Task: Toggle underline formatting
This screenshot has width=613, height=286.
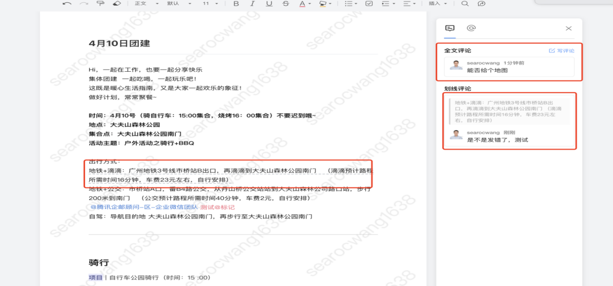Action: point(269,4)
